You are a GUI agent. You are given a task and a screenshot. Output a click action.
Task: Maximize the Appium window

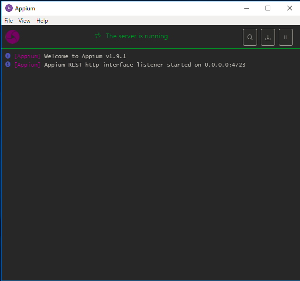[x=268, y=8]
